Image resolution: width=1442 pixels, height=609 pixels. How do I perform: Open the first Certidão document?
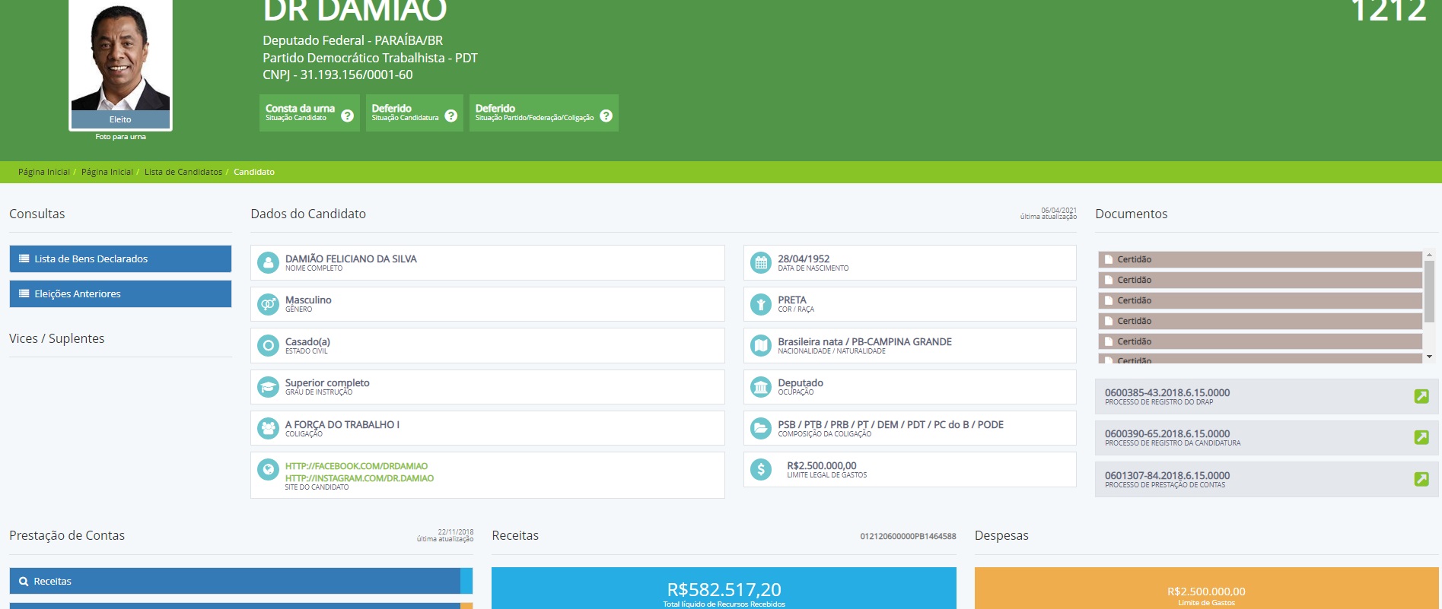(x=1259, y=259)
